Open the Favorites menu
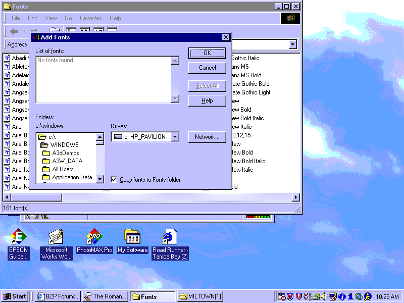This screenshot has height=303, width=404. 91,18
